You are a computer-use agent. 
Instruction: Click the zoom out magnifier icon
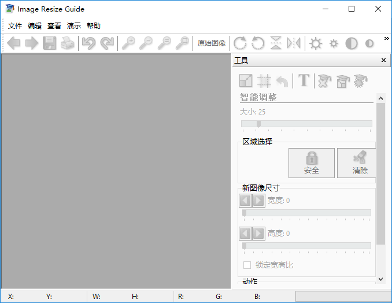pos(146,43)
